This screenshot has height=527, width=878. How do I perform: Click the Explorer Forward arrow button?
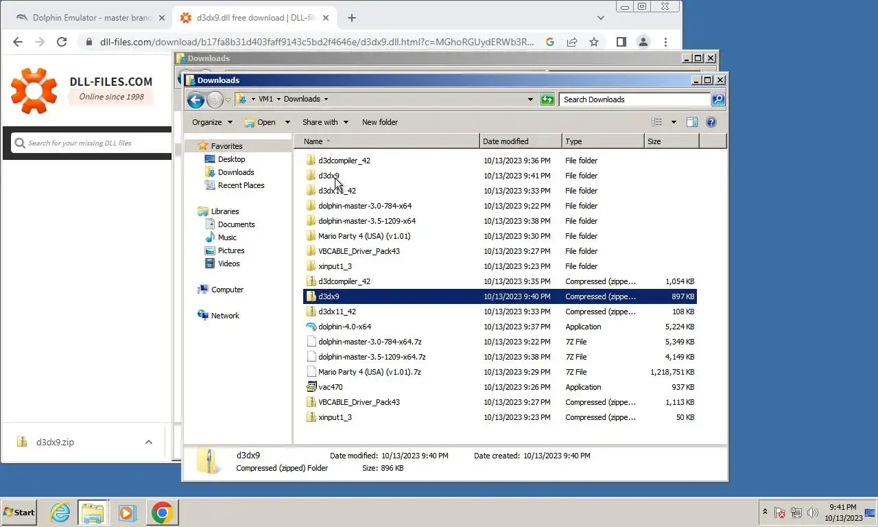pyautogui.click(x=215, y=100)
